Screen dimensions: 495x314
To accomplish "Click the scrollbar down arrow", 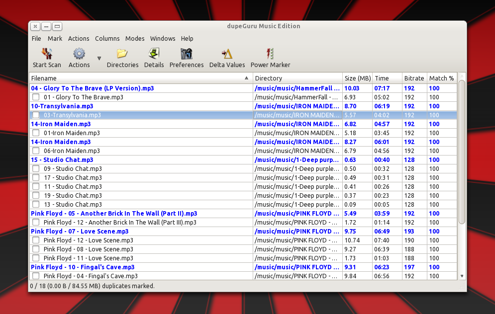I will [462, 276].
